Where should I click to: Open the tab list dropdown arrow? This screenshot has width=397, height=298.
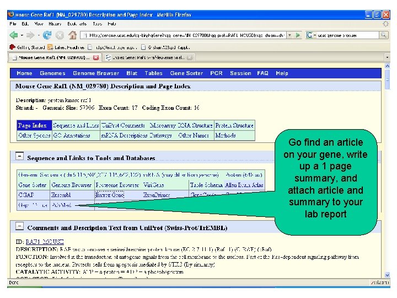pos(387,57)
